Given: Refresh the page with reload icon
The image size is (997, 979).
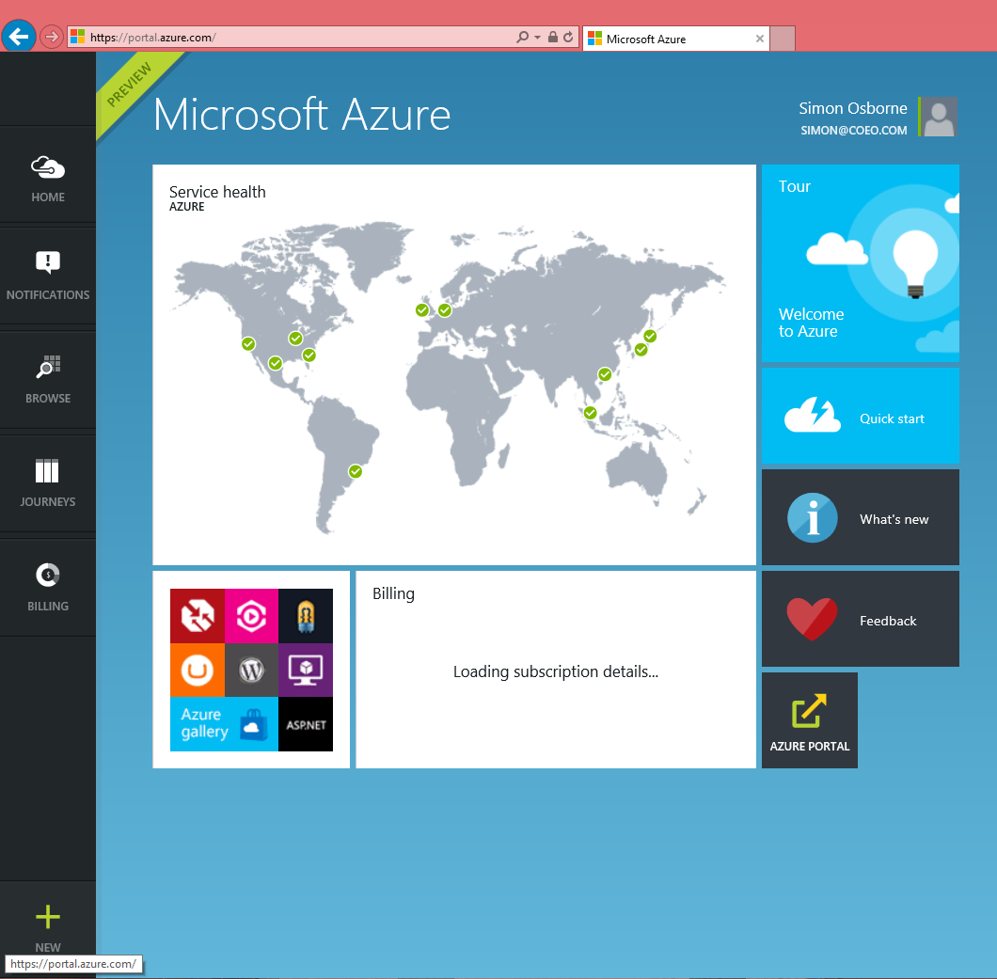Looking at the screenshot, I should coord(568,37).
